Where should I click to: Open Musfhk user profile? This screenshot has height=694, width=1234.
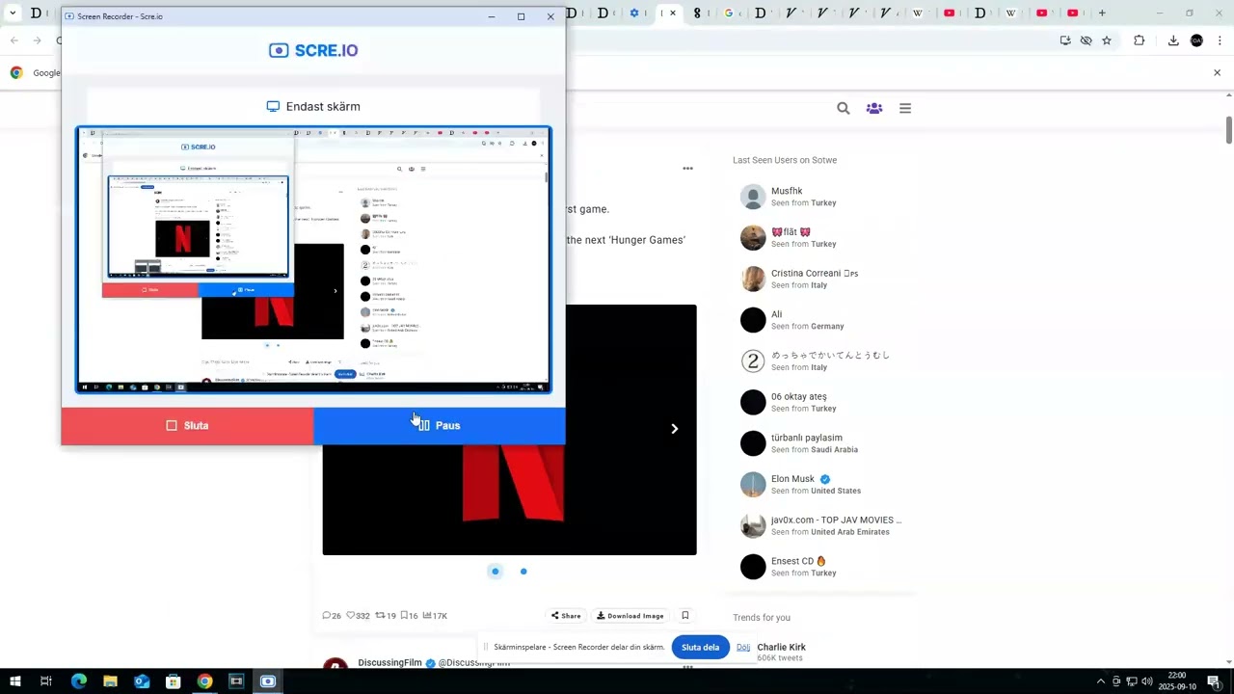[x=819, y=197]
